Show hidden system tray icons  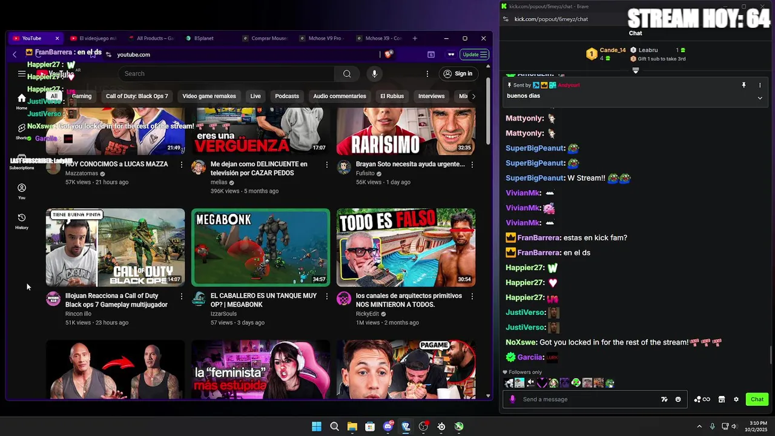(699, 426)
